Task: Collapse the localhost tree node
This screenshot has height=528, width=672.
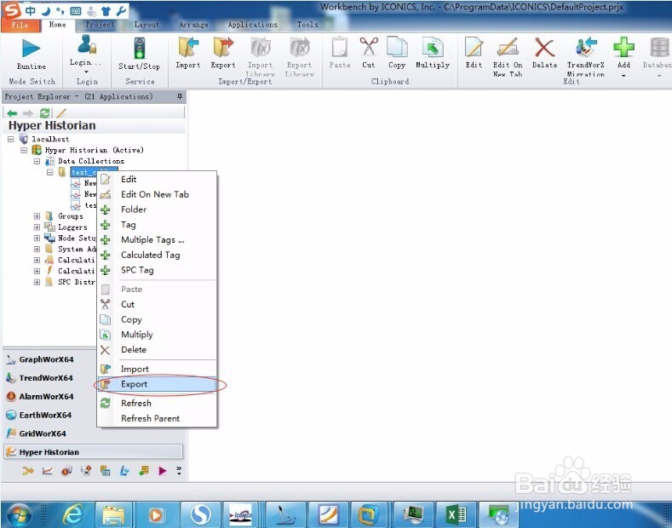Action: [11, 140]
